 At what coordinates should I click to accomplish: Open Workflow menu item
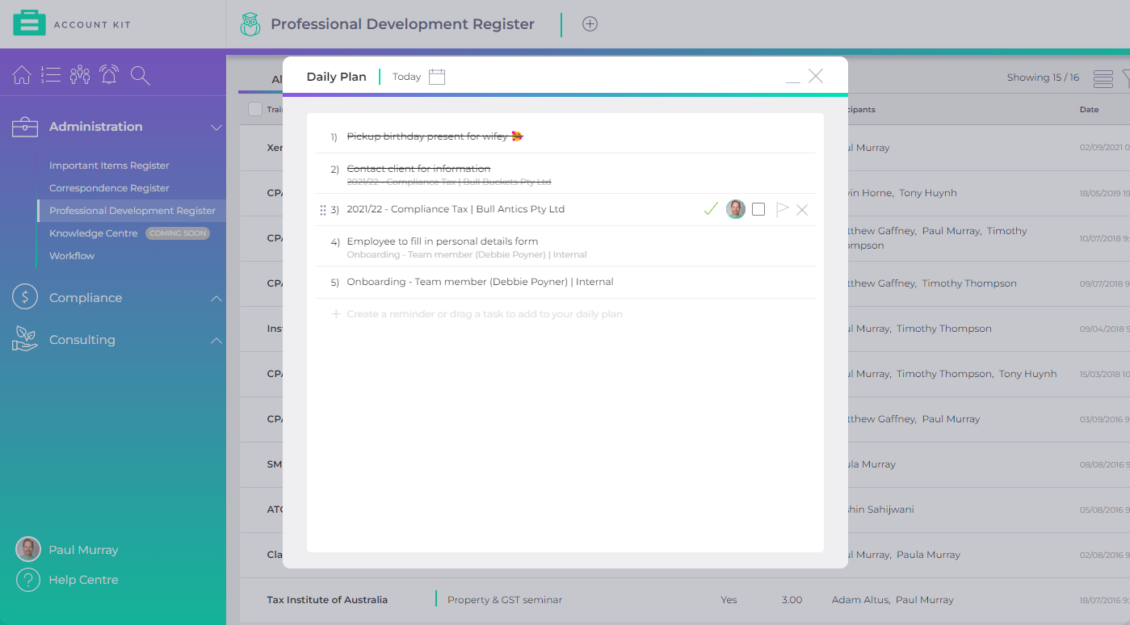(72, 256)
